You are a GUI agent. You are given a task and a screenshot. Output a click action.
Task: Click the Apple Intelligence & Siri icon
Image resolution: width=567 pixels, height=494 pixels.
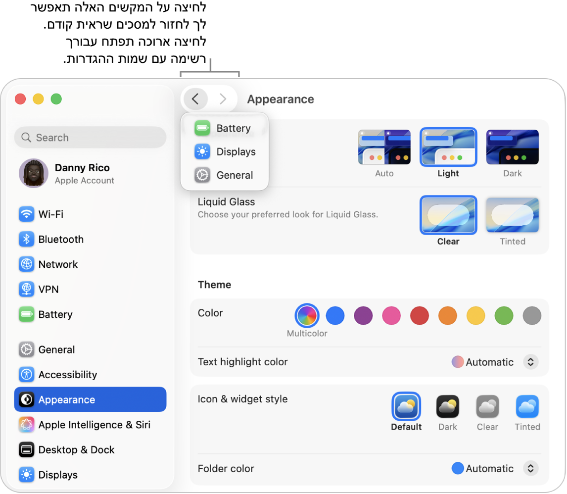point(26,425)
